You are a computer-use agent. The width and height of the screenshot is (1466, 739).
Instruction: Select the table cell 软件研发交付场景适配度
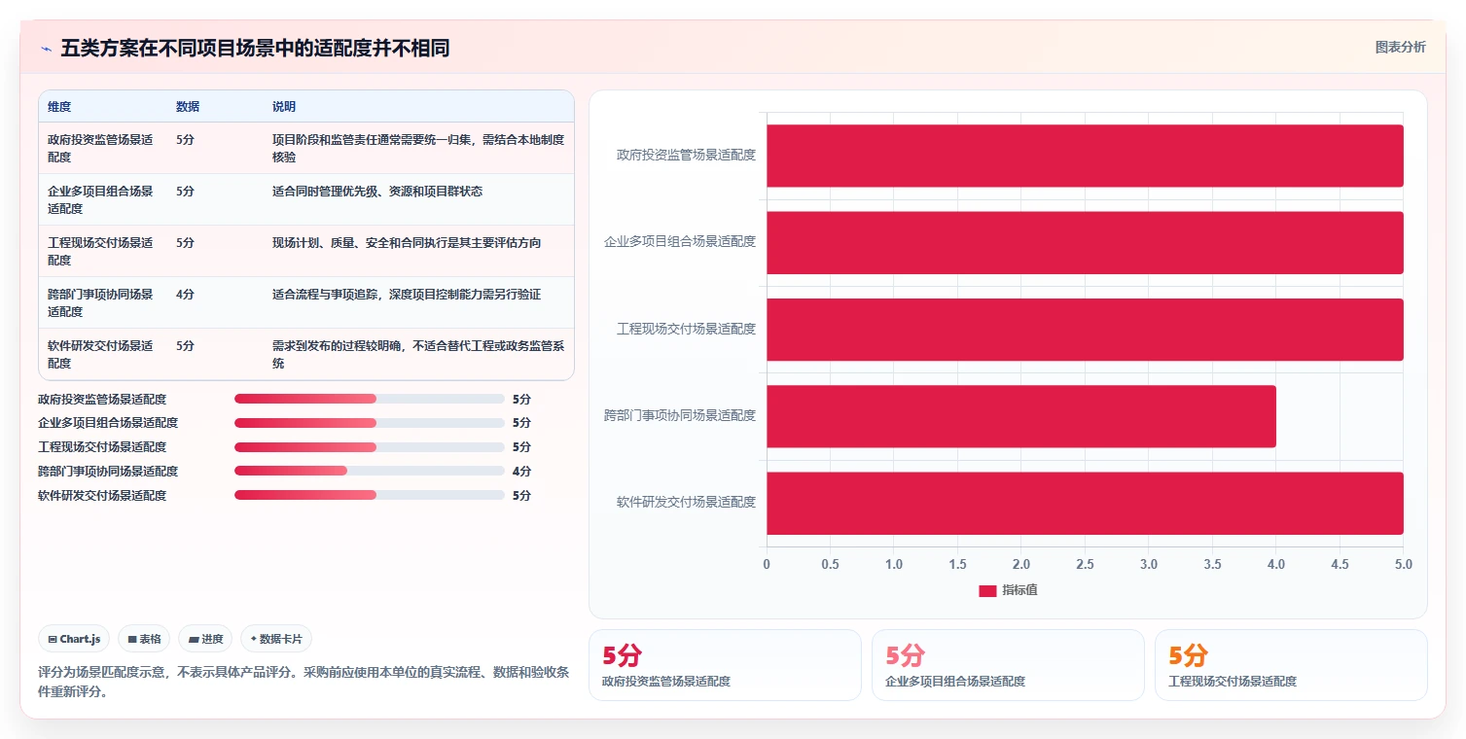(101, 354)
